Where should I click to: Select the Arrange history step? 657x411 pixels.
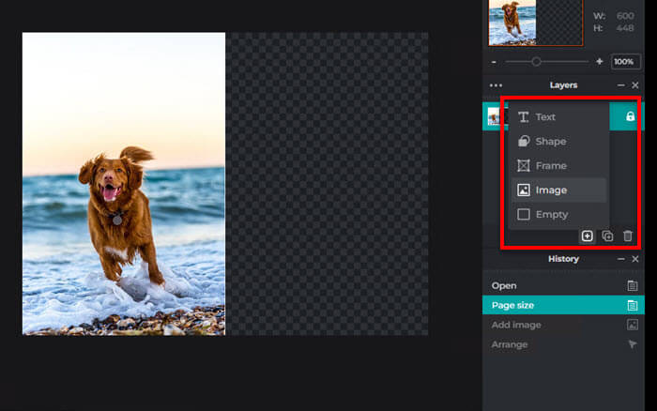click(x=563, y=344)
